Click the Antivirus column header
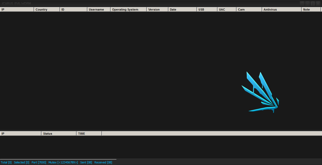 point(281,10)
